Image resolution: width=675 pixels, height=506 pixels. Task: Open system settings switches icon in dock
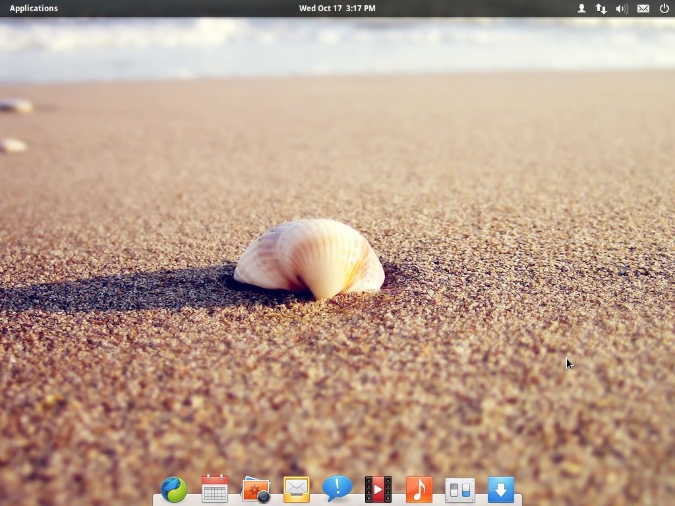coord(459,490)
